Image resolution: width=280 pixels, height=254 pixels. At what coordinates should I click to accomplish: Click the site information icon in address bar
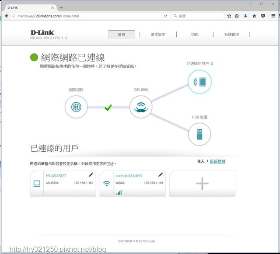pos(14,16)
